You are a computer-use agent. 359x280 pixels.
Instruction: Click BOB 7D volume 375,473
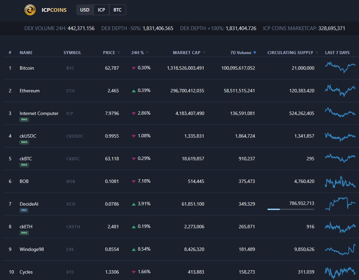pos(247,181)
